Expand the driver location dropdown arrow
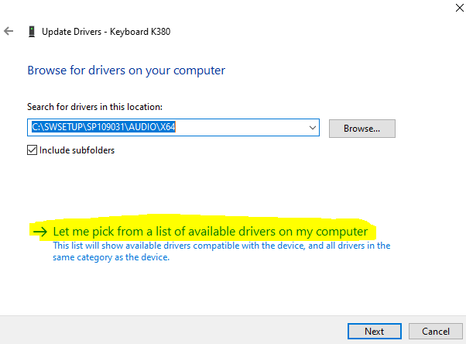Image resolution: width=466 pixels, height=344 pixels. tap(313, 127)
